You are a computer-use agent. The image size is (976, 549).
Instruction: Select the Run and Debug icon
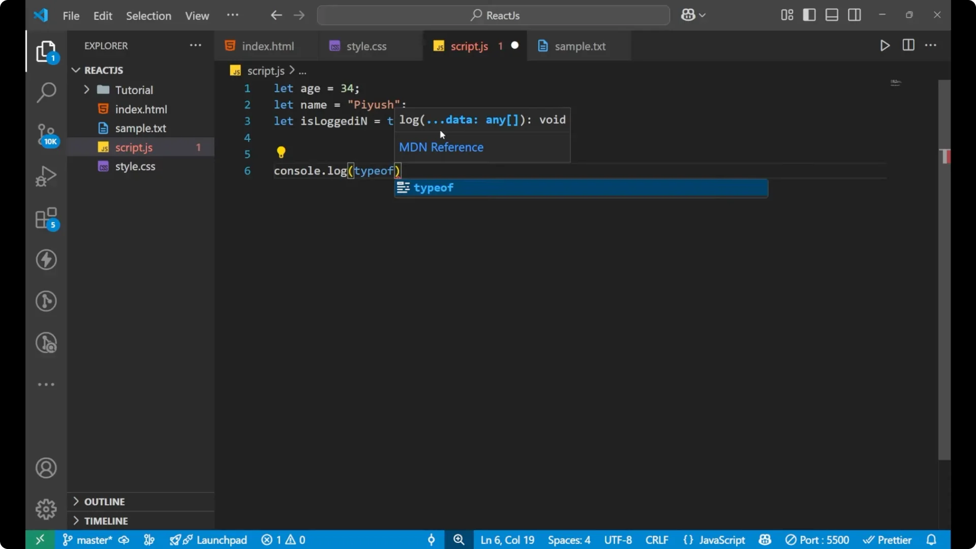(46, 175)
